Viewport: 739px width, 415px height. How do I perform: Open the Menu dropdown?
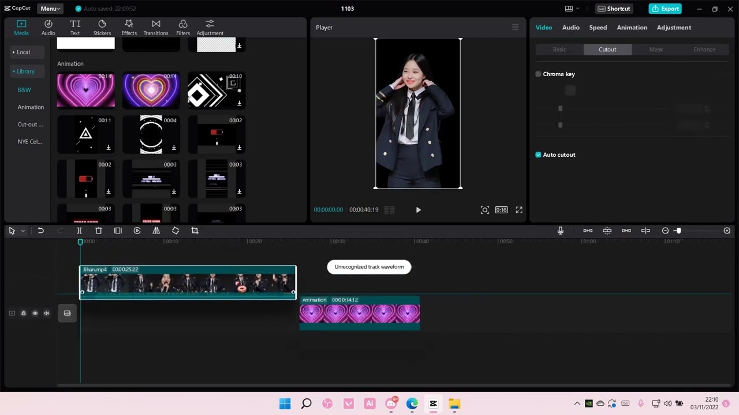coord(50,9)
